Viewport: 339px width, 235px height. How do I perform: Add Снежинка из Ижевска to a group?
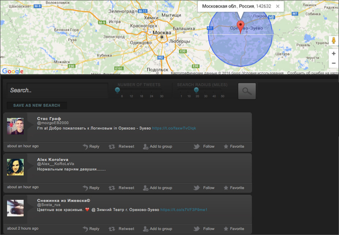click(157, 229)
